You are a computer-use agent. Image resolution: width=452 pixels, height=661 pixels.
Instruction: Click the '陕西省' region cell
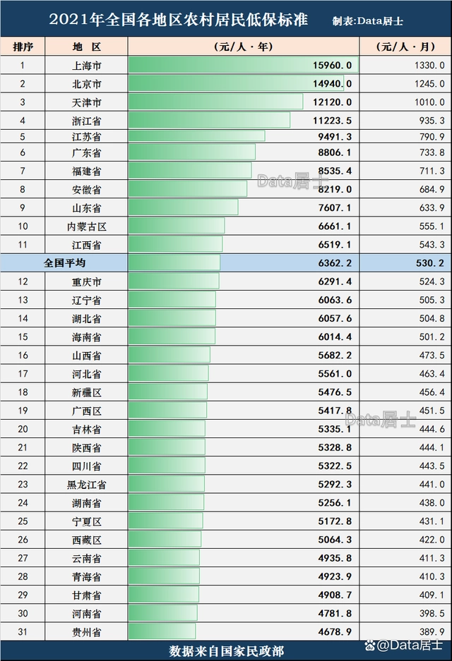click(x=87, y=448)
